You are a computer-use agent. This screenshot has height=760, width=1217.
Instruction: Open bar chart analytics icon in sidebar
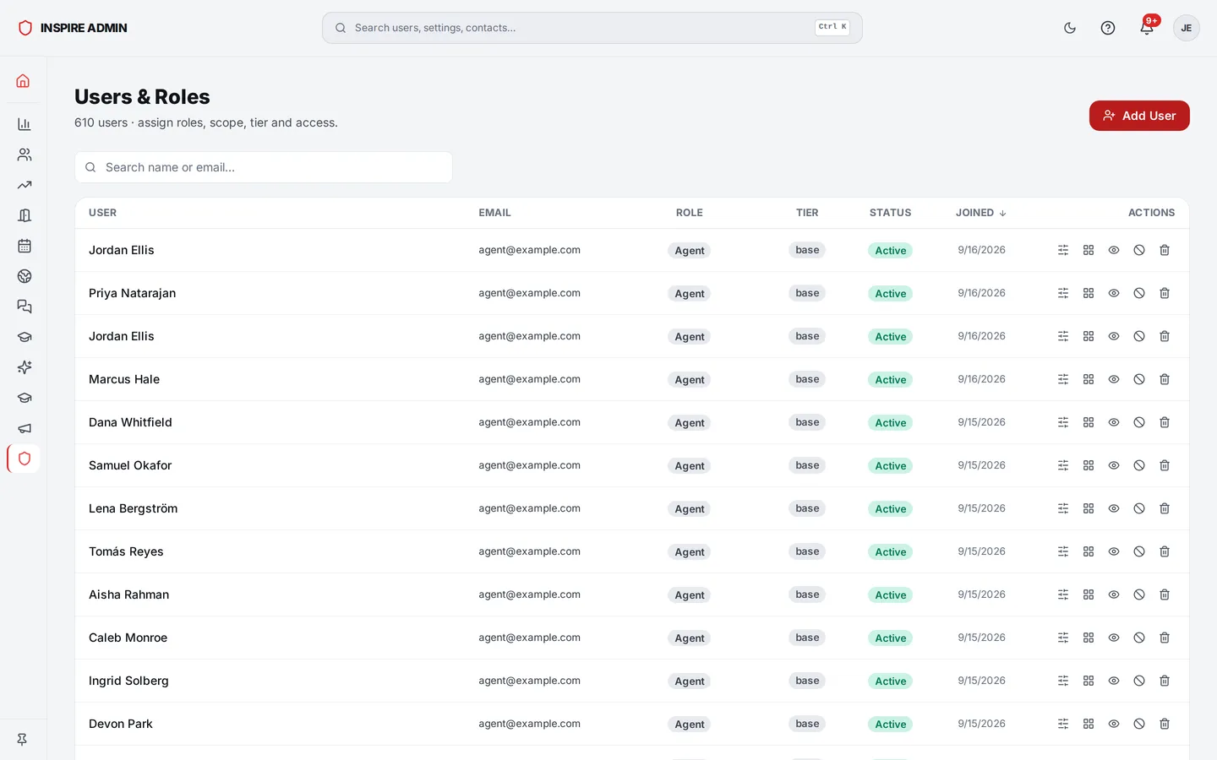tap(24, 124)
